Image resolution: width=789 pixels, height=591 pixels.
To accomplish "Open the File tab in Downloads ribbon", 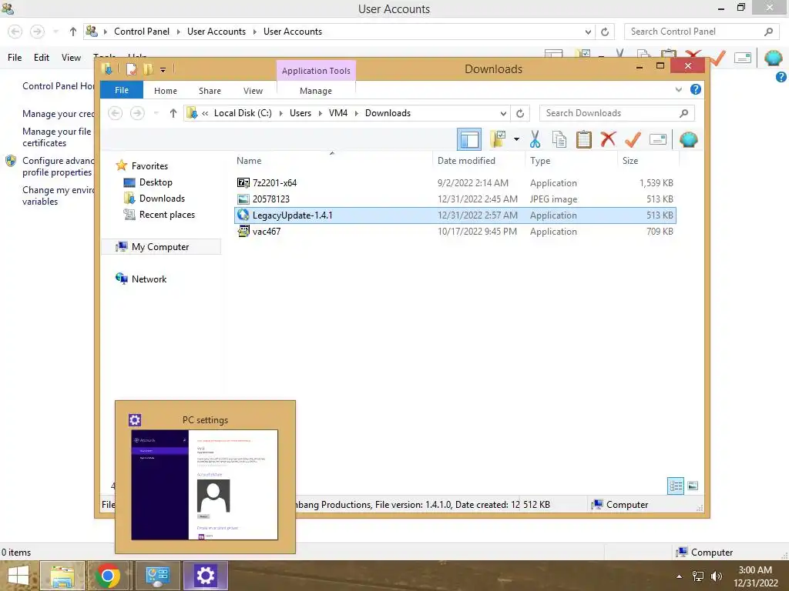I will (122, 90).
